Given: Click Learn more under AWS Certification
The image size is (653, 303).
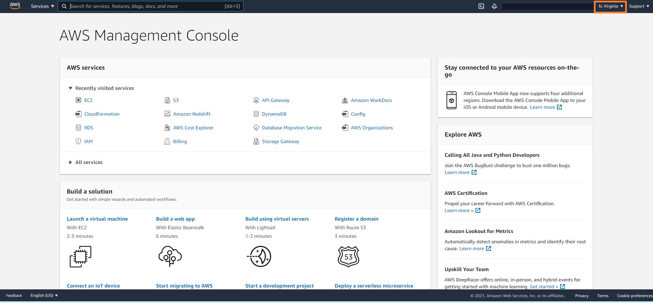Looking at the screenshot, I should (x=462, y=210).
